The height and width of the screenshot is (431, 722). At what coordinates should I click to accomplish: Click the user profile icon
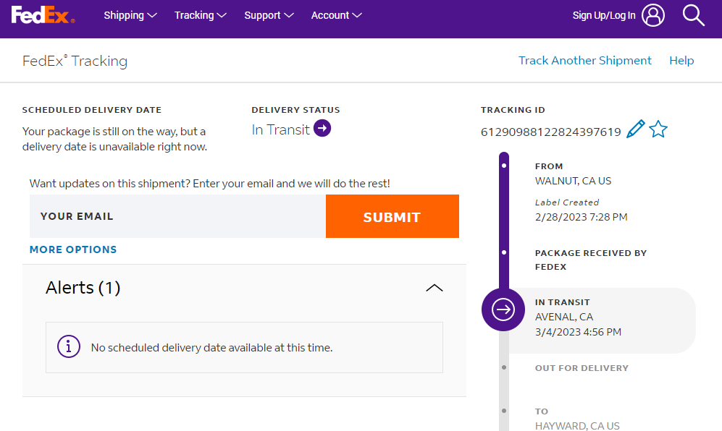coord(652,15)
